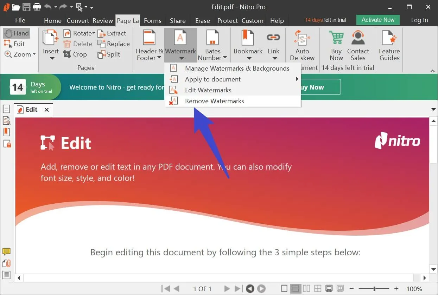Screen dimensions: 438x295
Task: Save document with floppy disk icon
Action: [26, 7]
